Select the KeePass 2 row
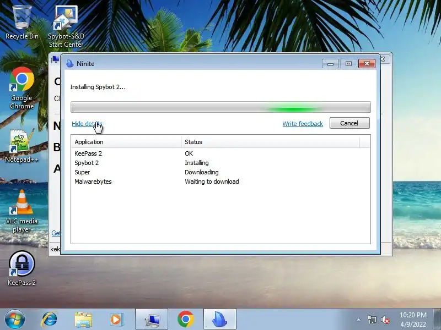Image resolution: width=441 pixels, height=330 pixels. tap(220, 153)
